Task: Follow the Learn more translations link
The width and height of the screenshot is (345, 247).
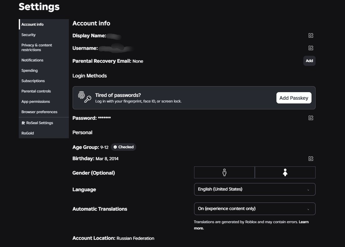Action: click(x=251, y=225)
